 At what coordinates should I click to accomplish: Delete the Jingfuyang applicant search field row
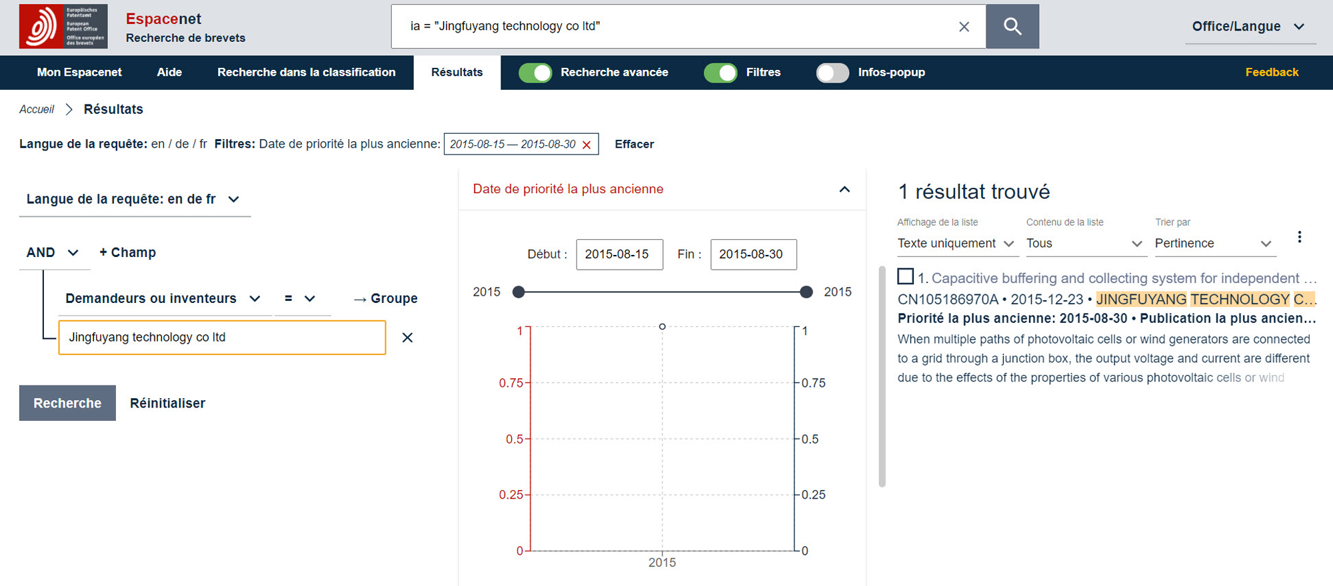pyautogui.click(x=407, y=338)
